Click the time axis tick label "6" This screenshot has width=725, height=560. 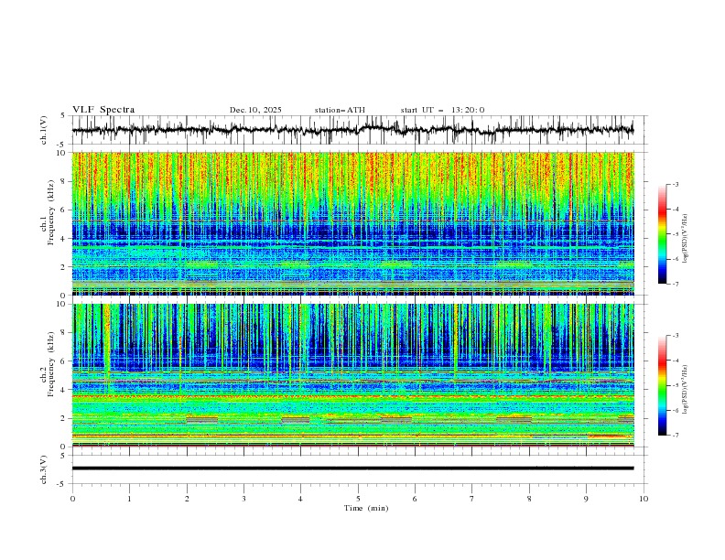[x=415, y=499]
